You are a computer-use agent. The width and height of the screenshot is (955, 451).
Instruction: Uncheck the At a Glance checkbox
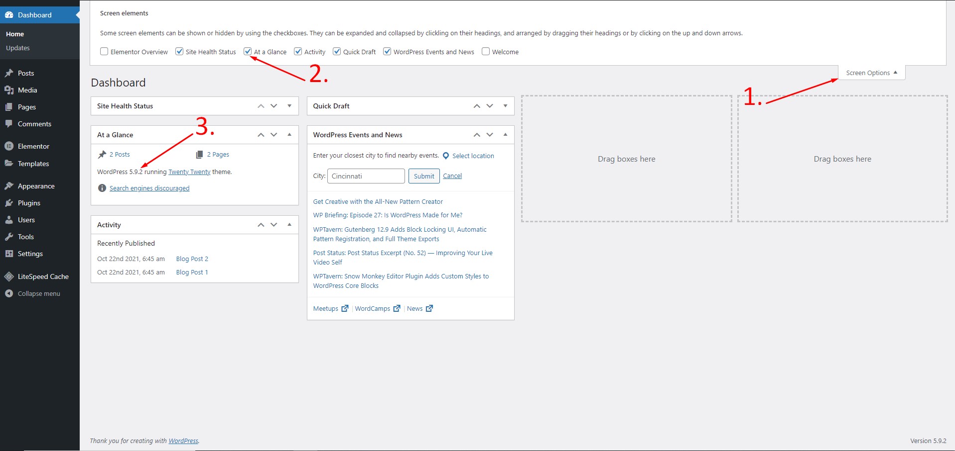[x=248, y=51]
